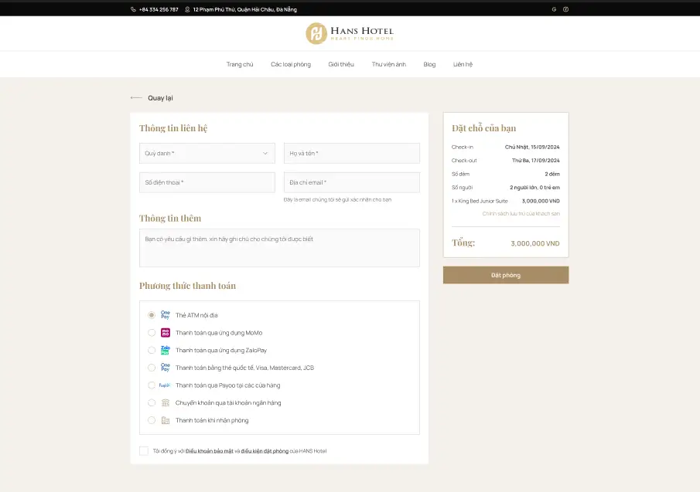Screen dimensions: 700x492
Task: Click the MoMo payment logo
Action: [165, 333]
